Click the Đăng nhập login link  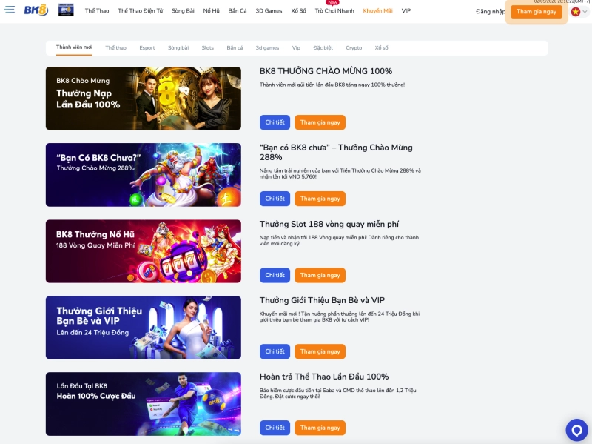tap(491, 12)
